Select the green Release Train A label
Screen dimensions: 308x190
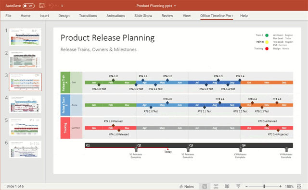pos(65,83)
